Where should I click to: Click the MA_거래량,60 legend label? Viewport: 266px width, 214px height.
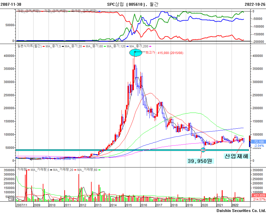point(87,170)
